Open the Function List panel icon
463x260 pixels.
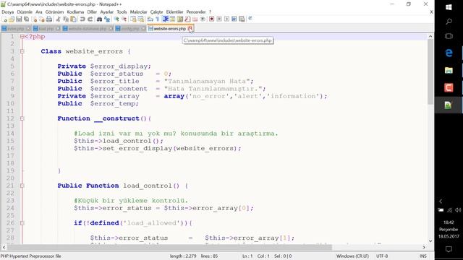click(x=187, y=19)
